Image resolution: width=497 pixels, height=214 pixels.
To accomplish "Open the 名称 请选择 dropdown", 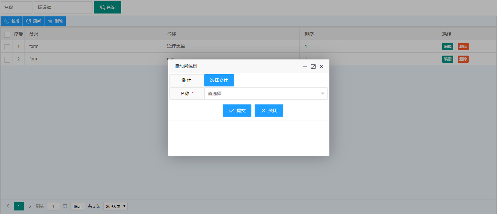I will [x=266, y=94].
